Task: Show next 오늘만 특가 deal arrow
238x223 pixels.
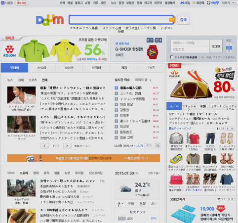Action: click(232, 199)
